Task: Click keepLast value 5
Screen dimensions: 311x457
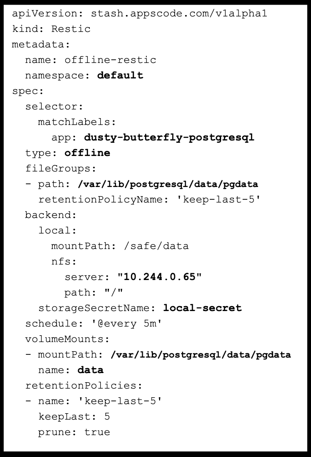Action: [107, 416]
